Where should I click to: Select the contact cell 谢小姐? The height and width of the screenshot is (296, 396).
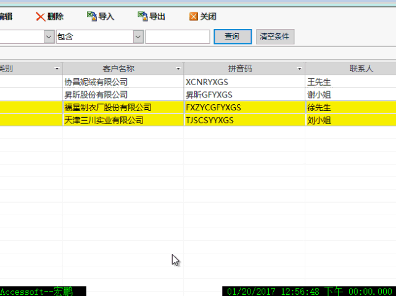point(350,94)
